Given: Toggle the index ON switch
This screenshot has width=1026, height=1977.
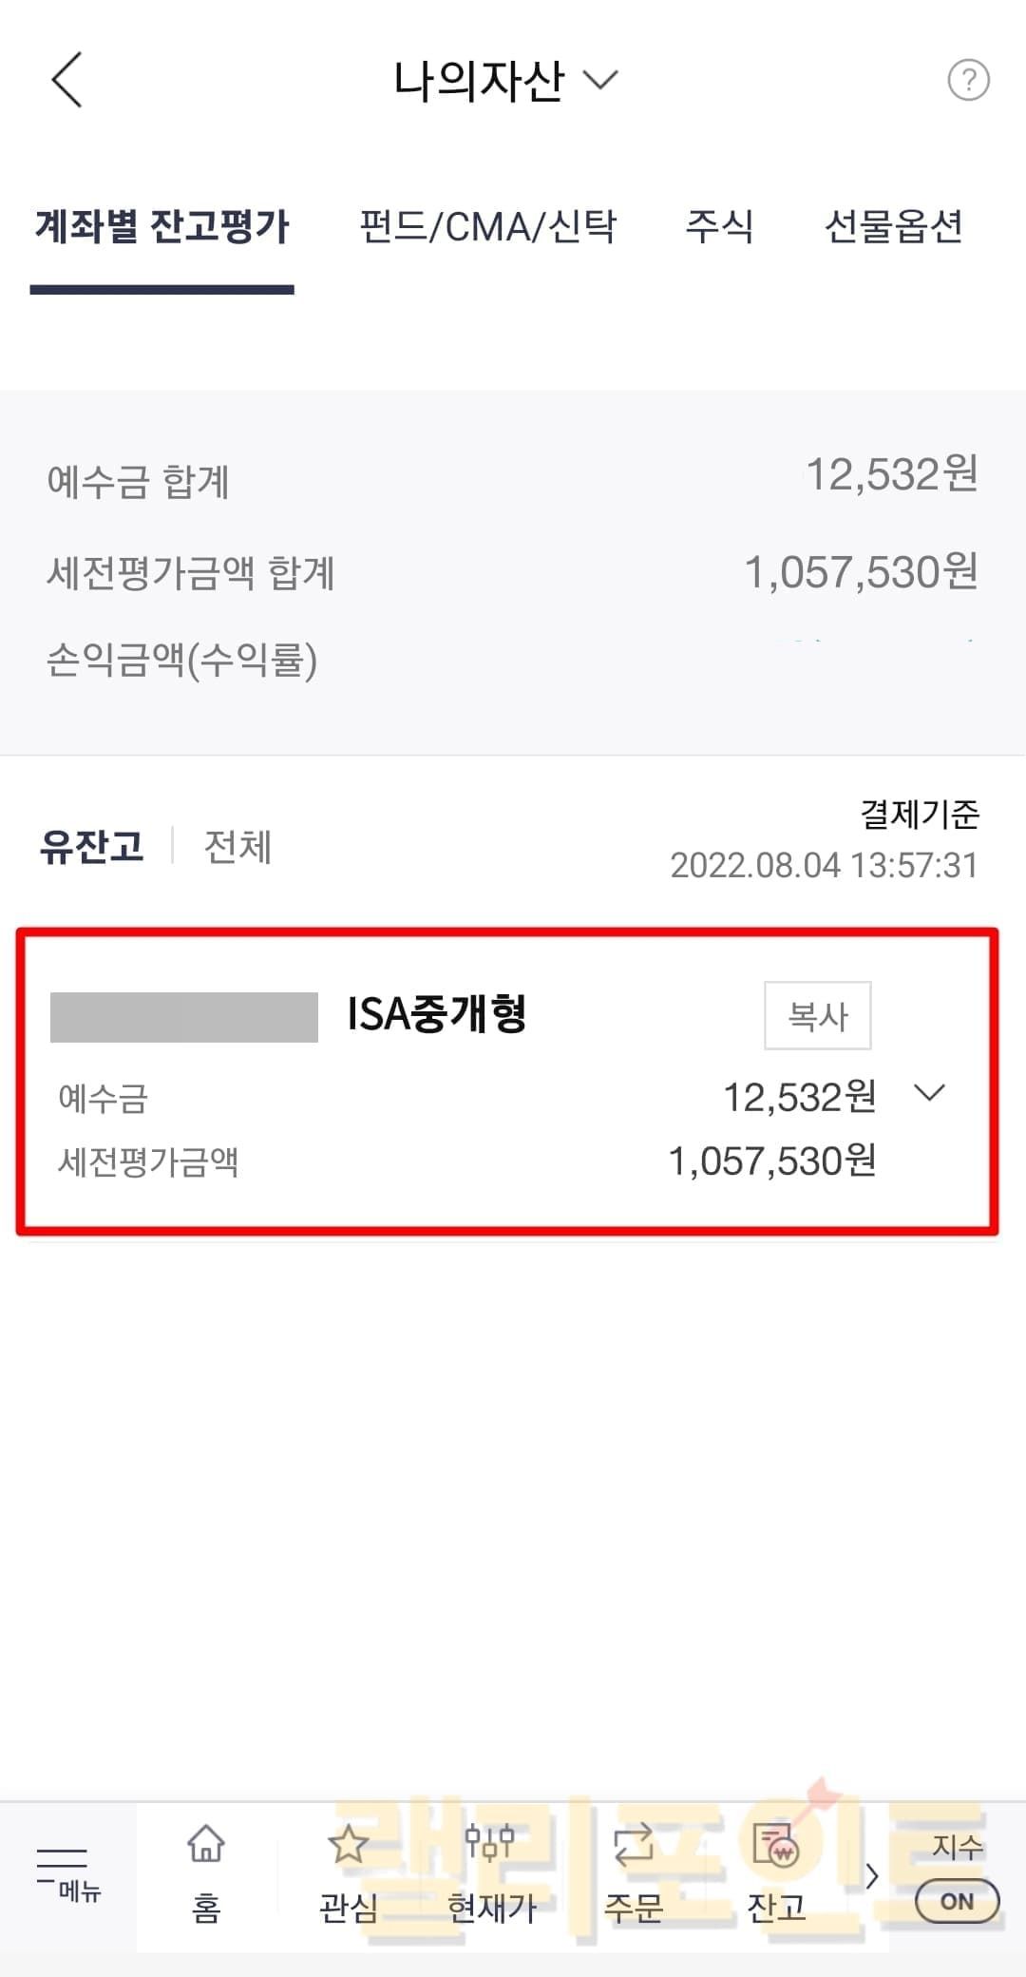Looking at the screenshot, I should tap(957, 1901).
